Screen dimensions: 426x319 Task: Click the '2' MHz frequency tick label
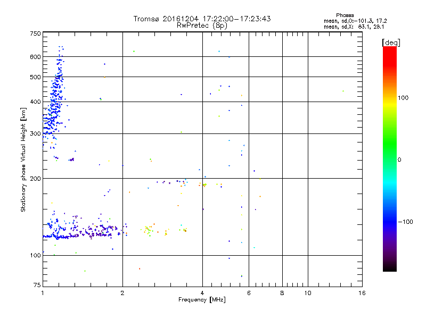pyautogui.click(x=122, y=293)
